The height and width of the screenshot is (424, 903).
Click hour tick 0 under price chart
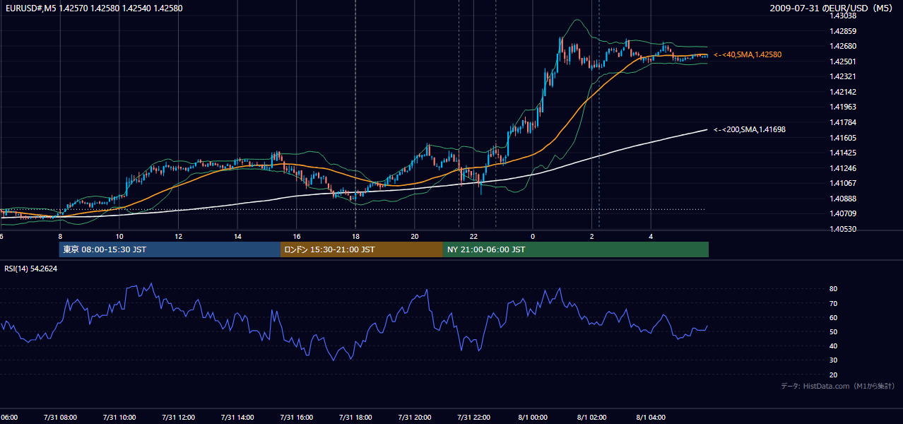click(533, 236)
